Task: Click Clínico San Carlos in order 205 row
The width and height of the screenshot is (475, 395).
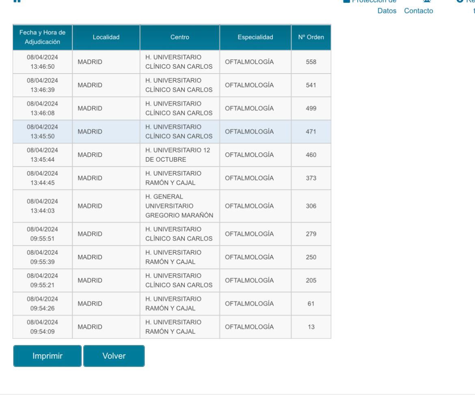Action: coord(179,280)
